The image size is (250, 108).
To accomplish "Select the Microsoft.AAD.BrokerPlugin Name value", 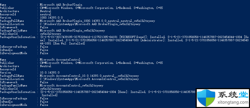I will pyautogui.click(x=61, y=5).
